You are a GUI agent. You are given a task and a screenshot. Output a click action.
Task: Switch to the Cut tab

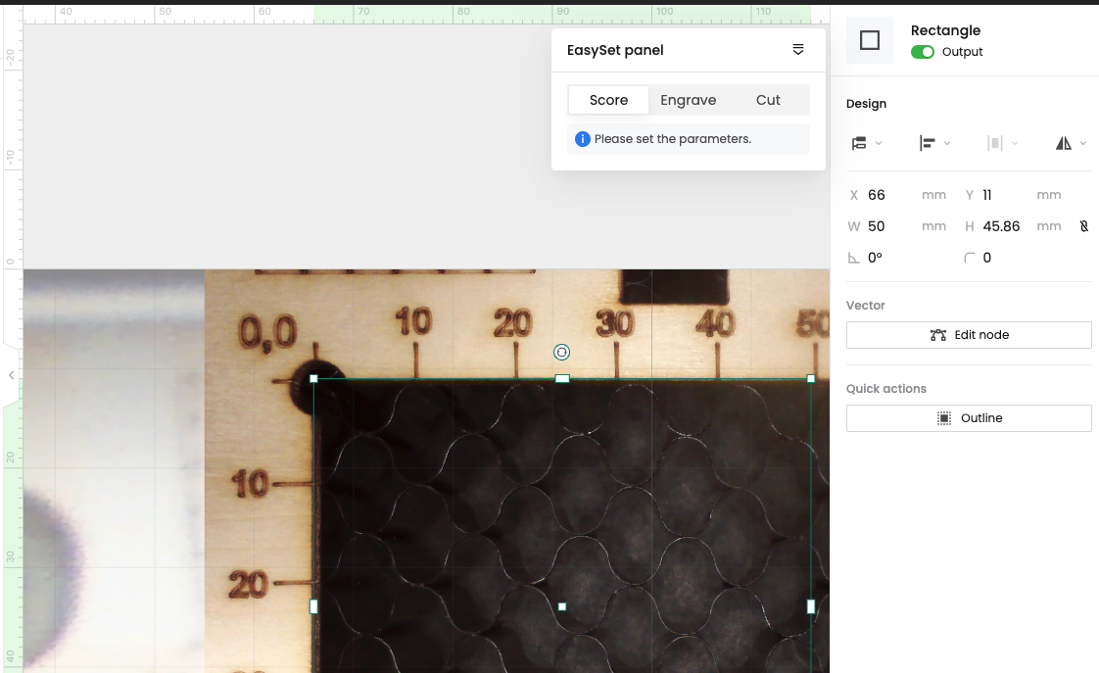768,99
